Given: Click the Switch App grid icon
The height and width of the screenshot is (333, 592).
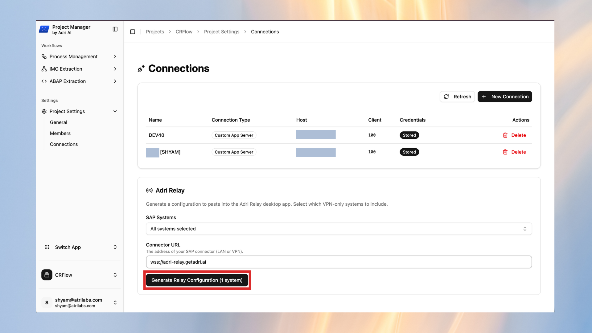Looking at the screenshot, I should (x=47, y=247).
